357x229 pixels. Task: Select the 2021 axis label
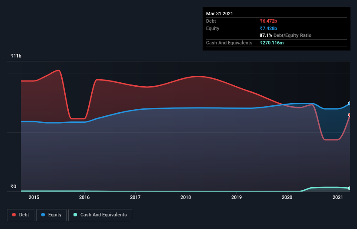(x=338, y=197)
